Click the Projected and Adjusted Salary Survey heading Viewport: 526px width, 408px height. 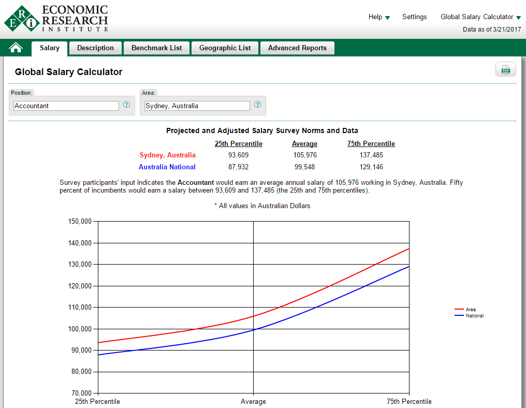[262, 130]
